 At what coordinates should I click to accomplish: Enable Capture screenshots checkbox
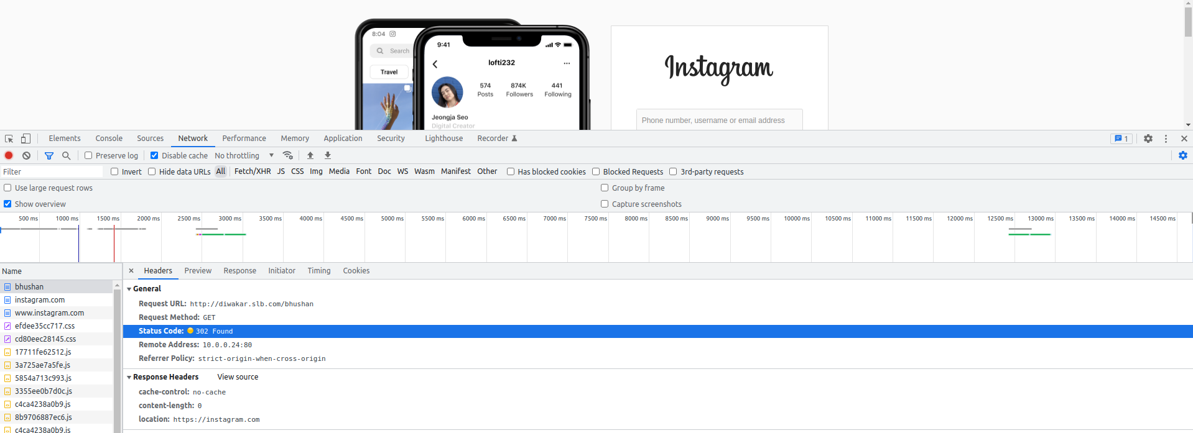[605, 204]
